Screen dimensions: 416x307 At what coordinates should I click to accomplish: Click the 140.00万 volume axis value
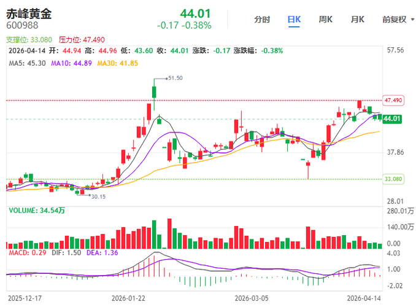[x=400, y=227]
